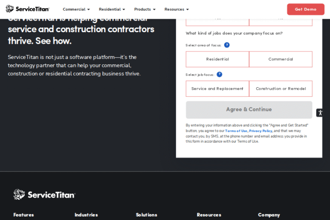This screenshot has height=220, width=330.
Task: Open the Residential navigation menu
Action: pyautogui.click(x=112, y=9)
